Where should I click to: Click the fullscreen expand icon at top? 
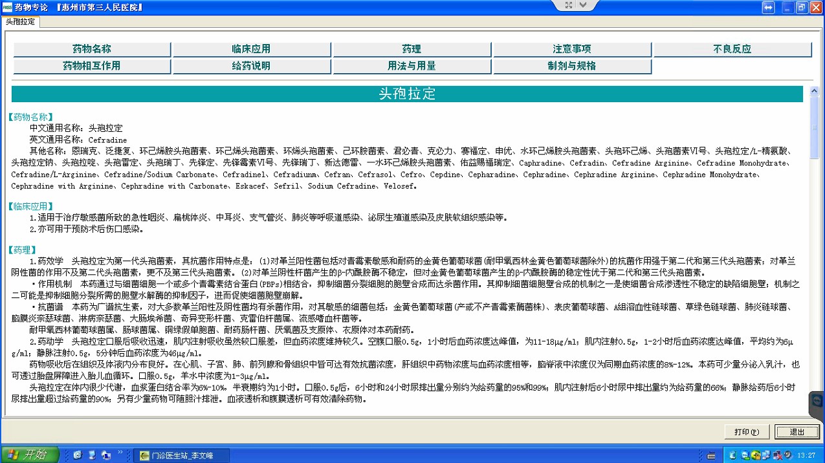click(569, 5)
